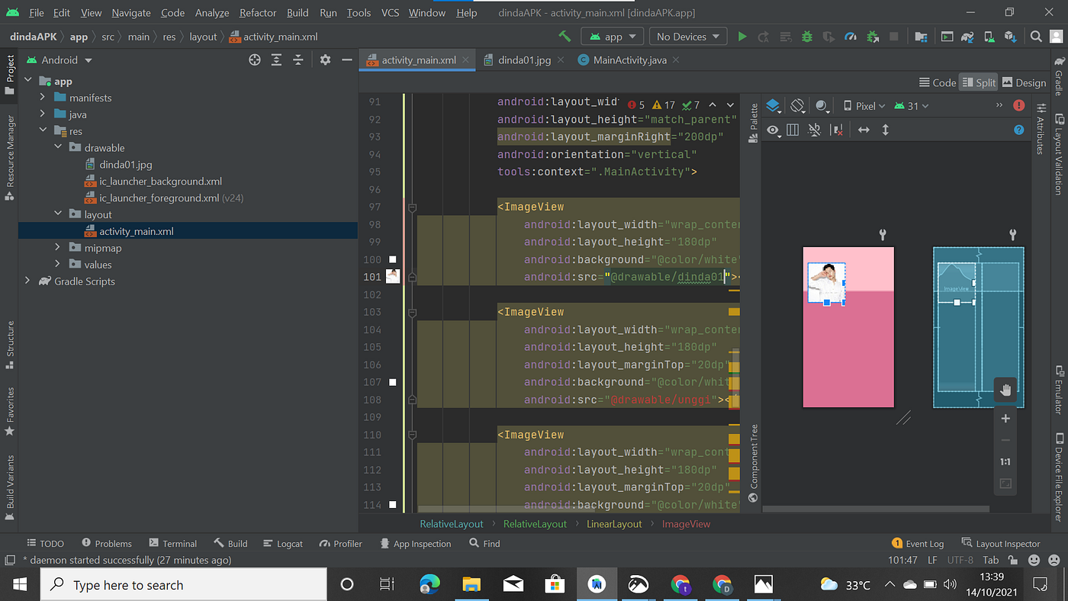Start debugging using the bug icon
Screen dimensions: 1068x601
[807, 36]
